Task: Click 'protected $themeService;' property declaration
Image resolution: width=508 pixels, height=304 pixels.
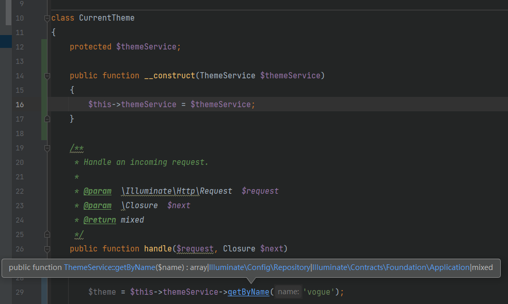Action: 125,47
